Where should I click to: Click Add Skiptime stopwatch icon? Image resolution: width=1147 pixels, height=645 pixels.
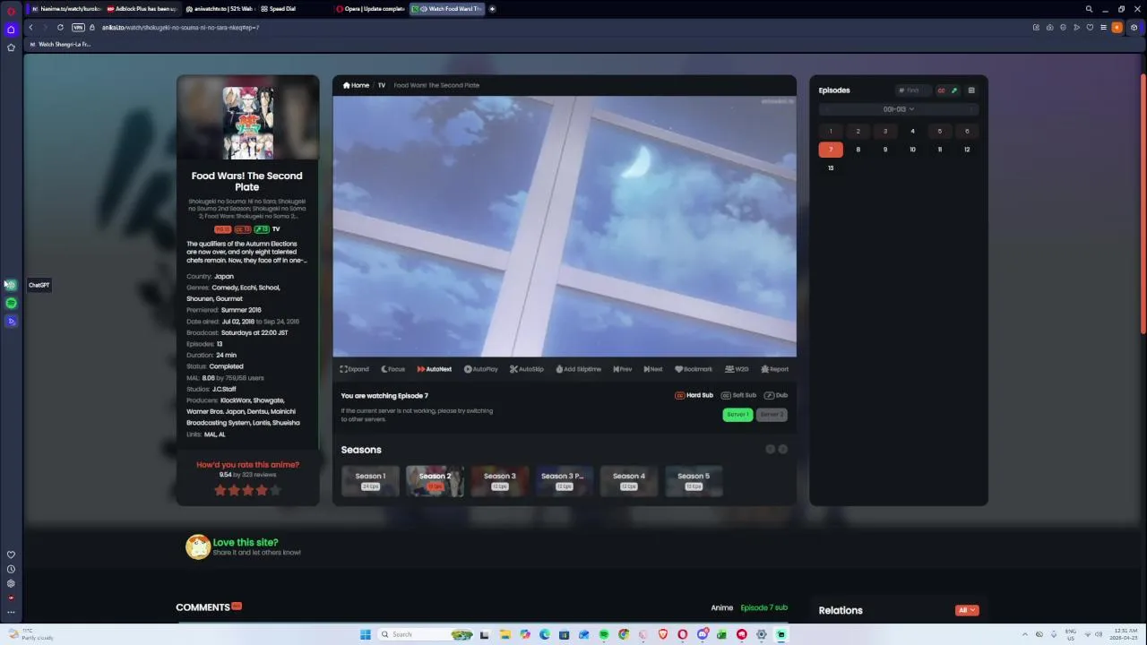(559, 369)
